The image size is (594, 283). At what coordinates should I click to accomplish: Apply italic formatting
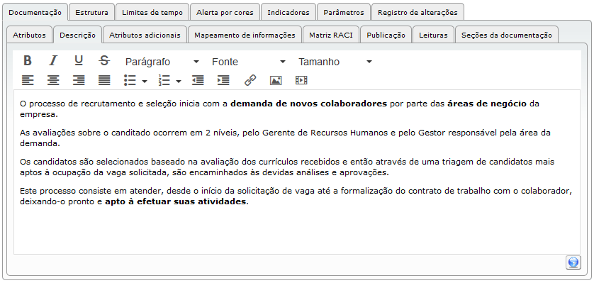tap(53, 60)
